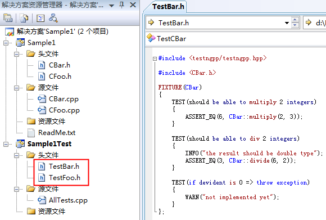Collapse the 头文件 folder under Sample1Test
This screenshot has width=326, height=220.
click(x=17, y=155)
